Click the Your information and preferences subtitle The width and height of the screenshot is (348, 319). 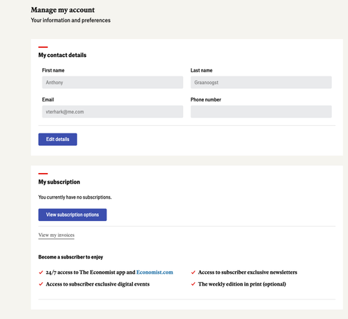(70, 20)
